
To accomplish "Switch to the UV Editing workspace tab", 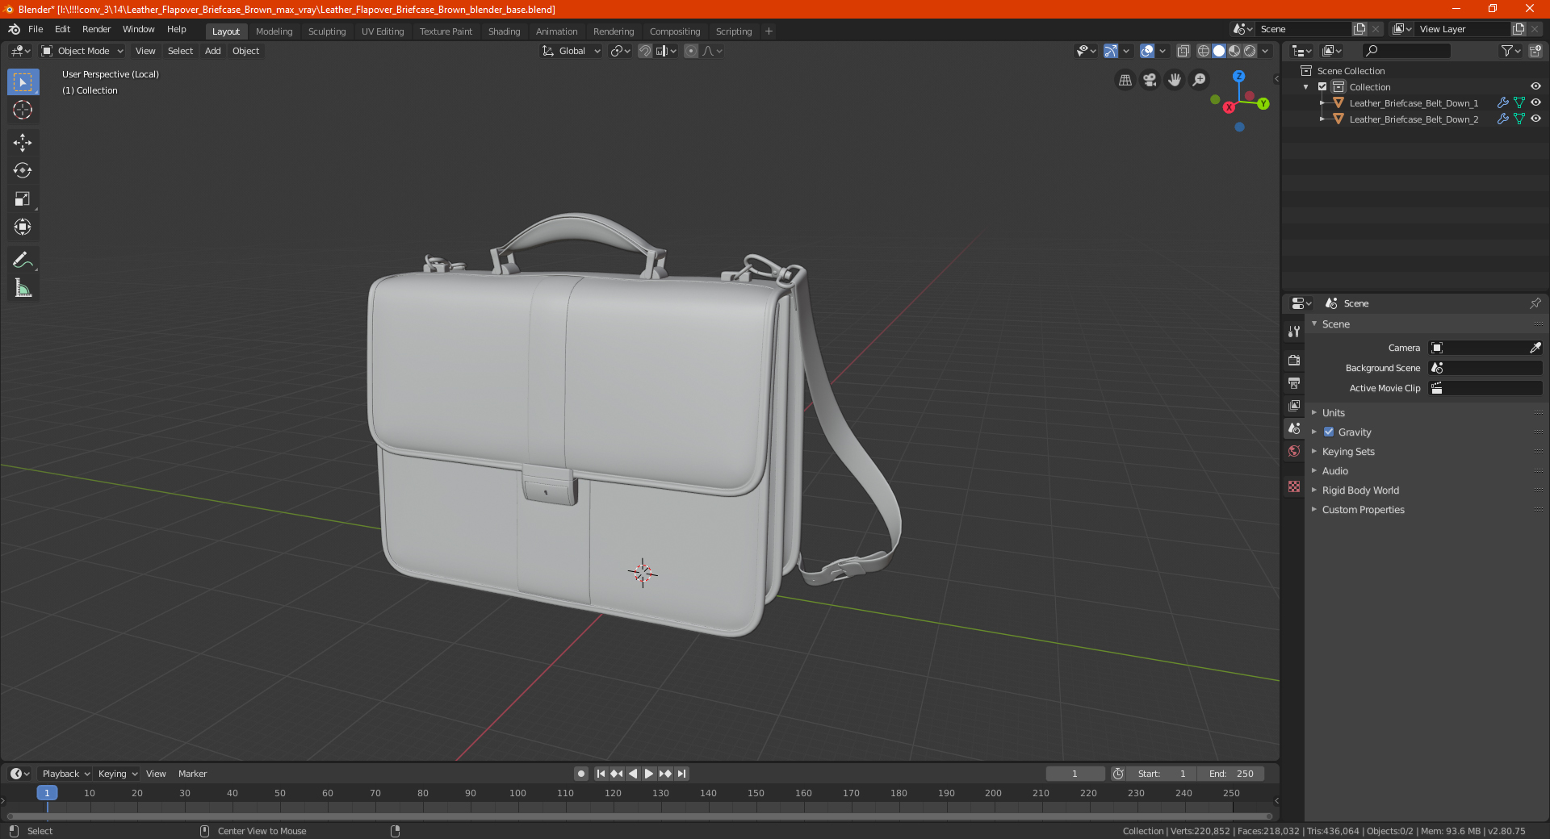I will (383, 31).
